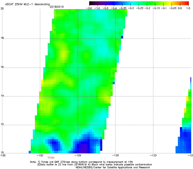Click the colorbar label "-0.35"
This screenshot has width=193, height=169.
(123, 8)
